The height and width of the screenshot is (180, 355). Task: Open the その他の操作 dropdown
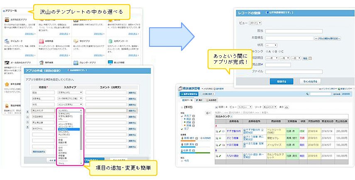pyautogui.click(x=208, y=94)
